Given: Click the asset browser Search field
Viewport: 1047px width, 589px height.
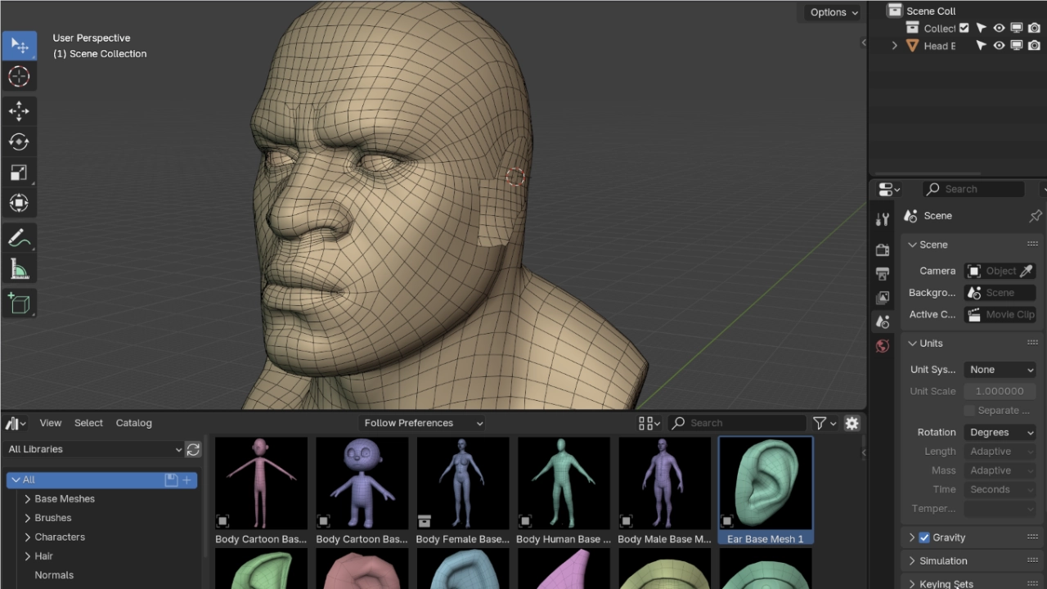Looking at the screenshot, I should pos(738,423).
